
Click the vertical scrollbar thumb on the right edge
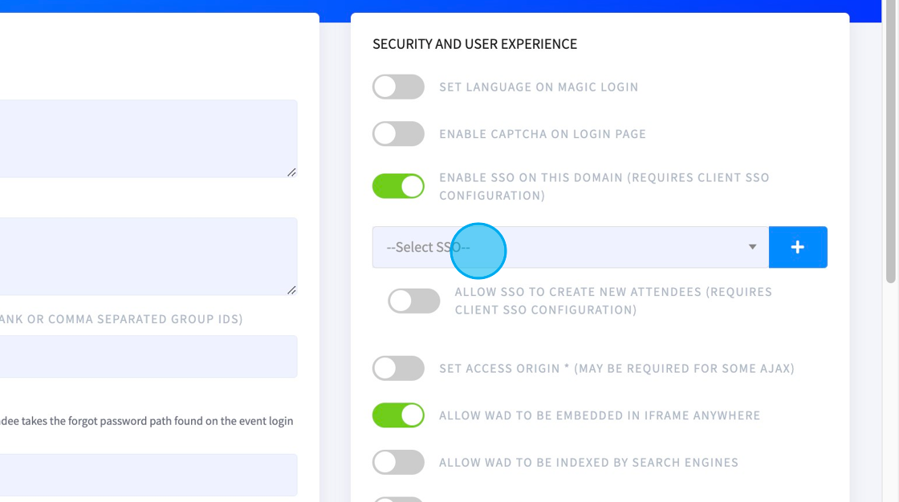(x=890, y=142)
